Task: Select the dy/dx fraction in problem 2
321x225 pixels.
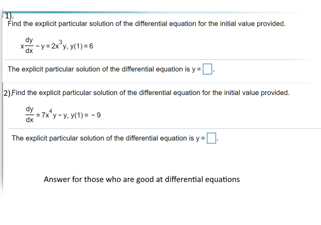Action: pyautogui.click(x=29, y=114)
